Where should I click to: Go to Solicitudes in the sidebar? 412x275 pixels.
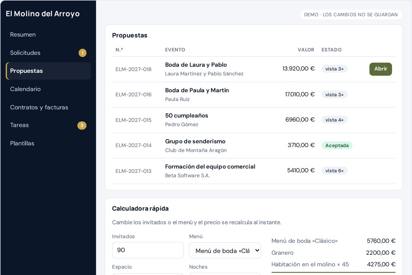48,53
